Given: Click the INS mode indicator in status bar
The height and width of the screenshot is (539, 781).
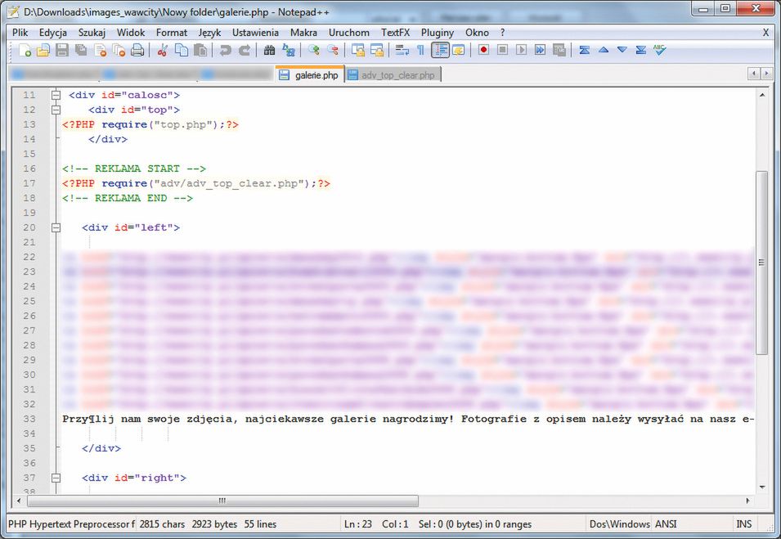Looking at the screenshot, I should click(743, 524).
